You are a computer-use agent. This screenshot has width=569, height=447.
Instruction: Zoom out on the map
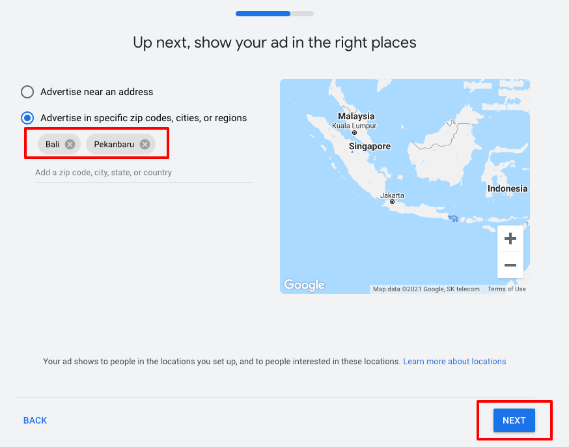tap(510, 265)
